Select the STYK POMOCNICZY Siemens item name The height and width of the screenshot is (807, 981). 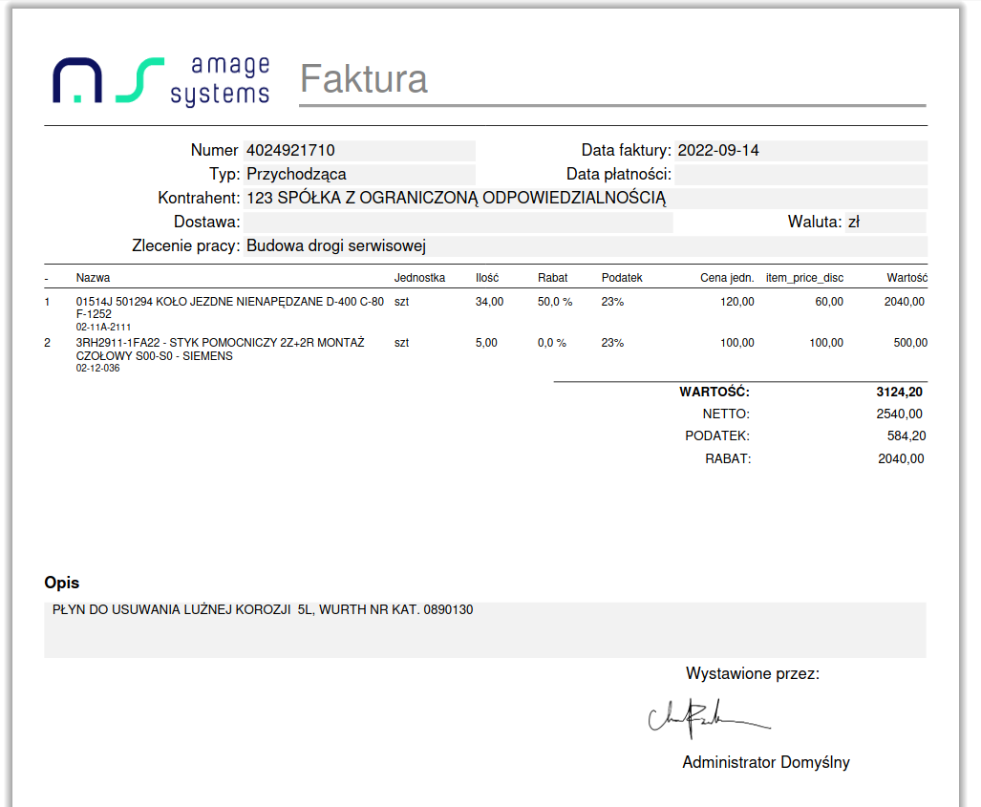220,350
